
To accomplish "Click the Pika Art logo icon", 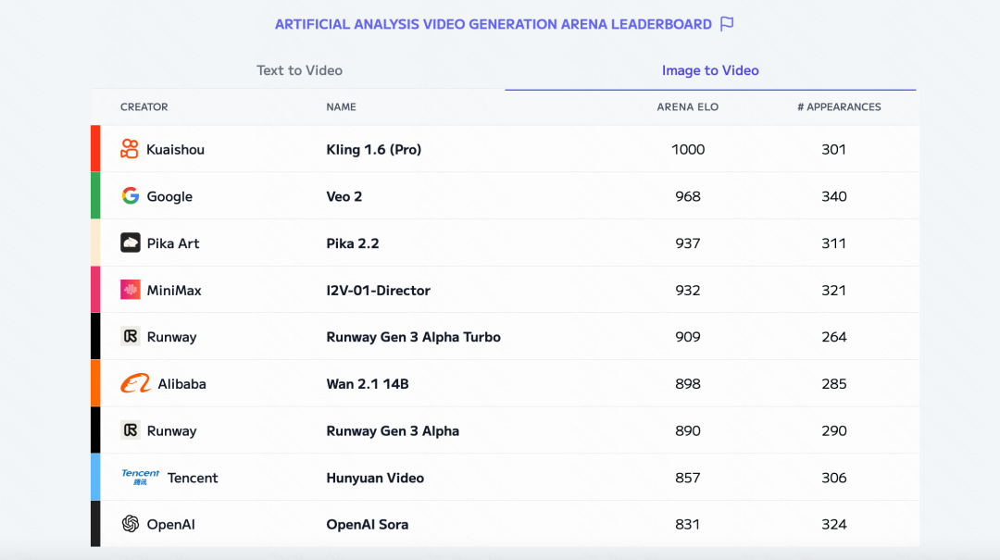I will pos(131,243).
